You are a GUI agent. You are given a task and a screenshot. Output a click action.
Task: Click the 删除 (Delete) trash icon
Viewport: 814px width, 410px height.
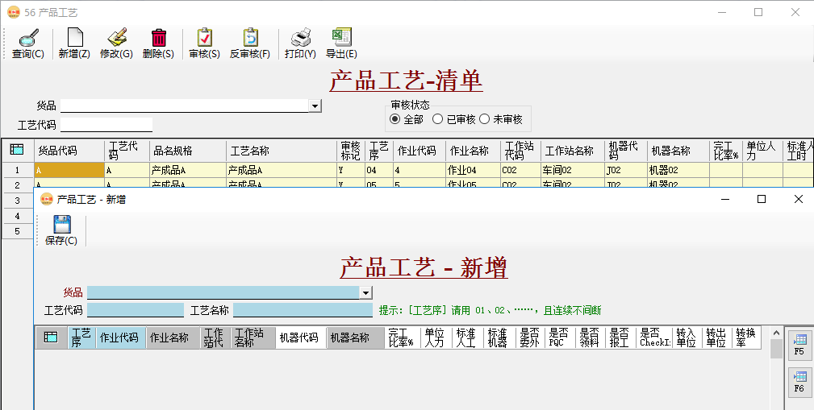159,38
